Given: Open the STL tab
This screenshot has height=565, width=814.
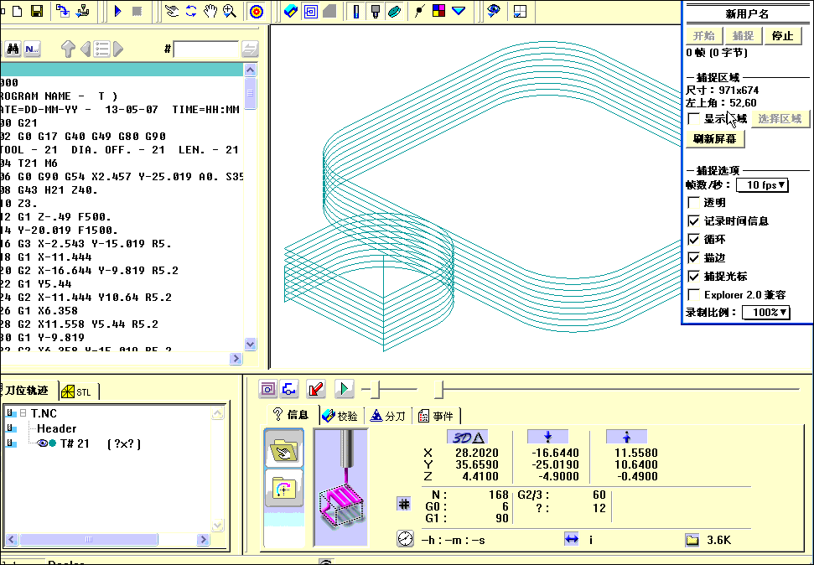Looking at the screenshot, I should pos(79,391).
